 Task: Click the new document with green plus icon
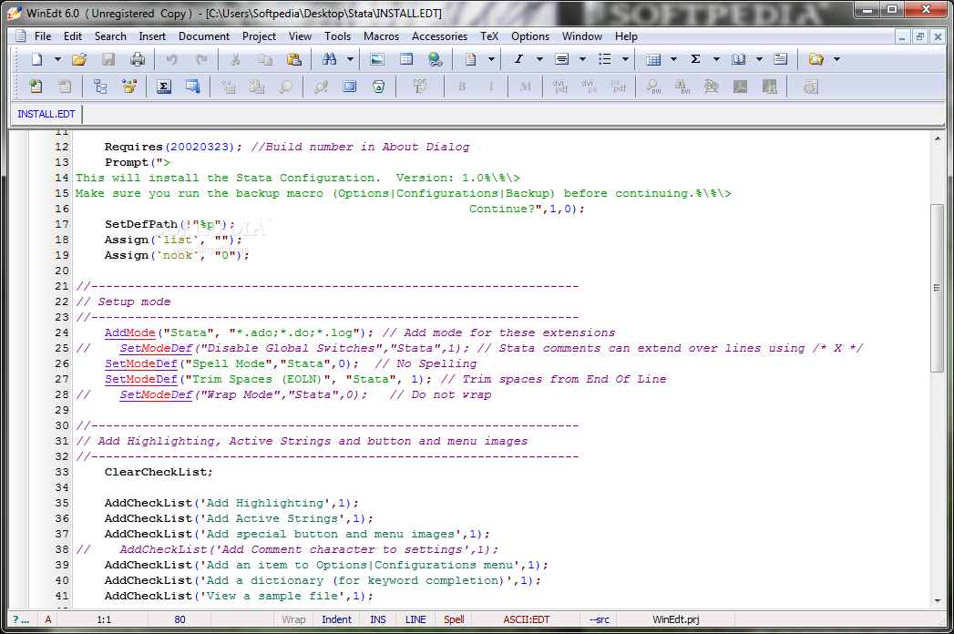(36, 87)
